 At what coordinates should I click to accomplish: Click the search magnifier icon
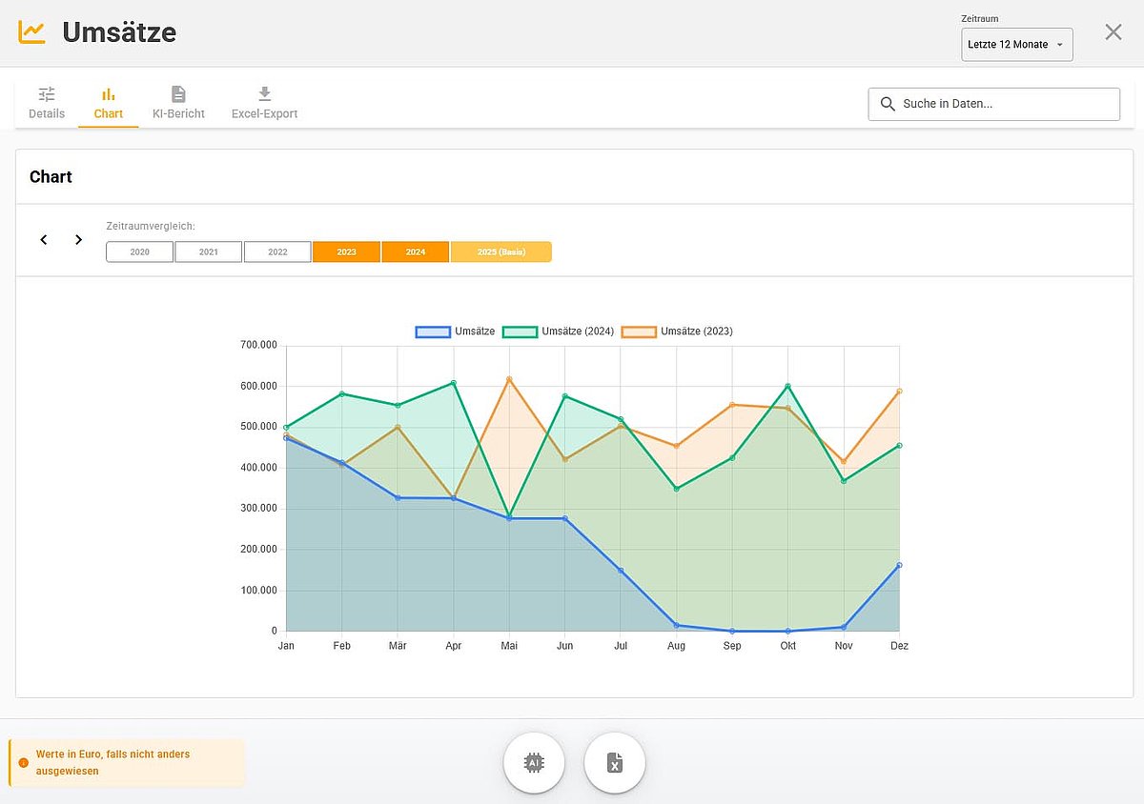888,104
